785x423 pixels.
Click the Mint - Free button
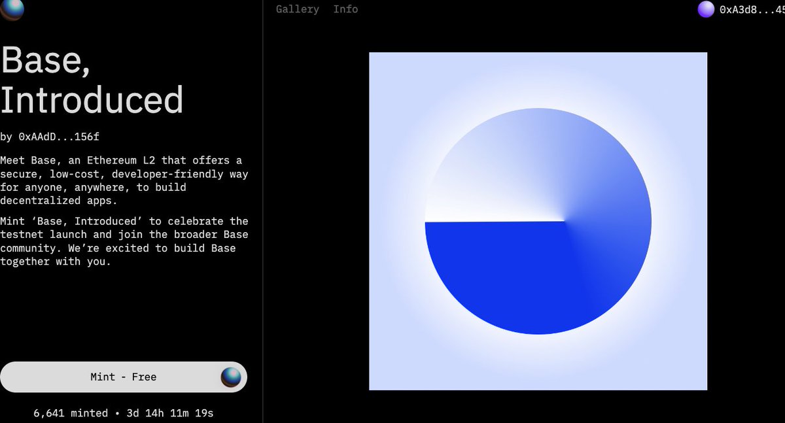click(x=124, y=377)
